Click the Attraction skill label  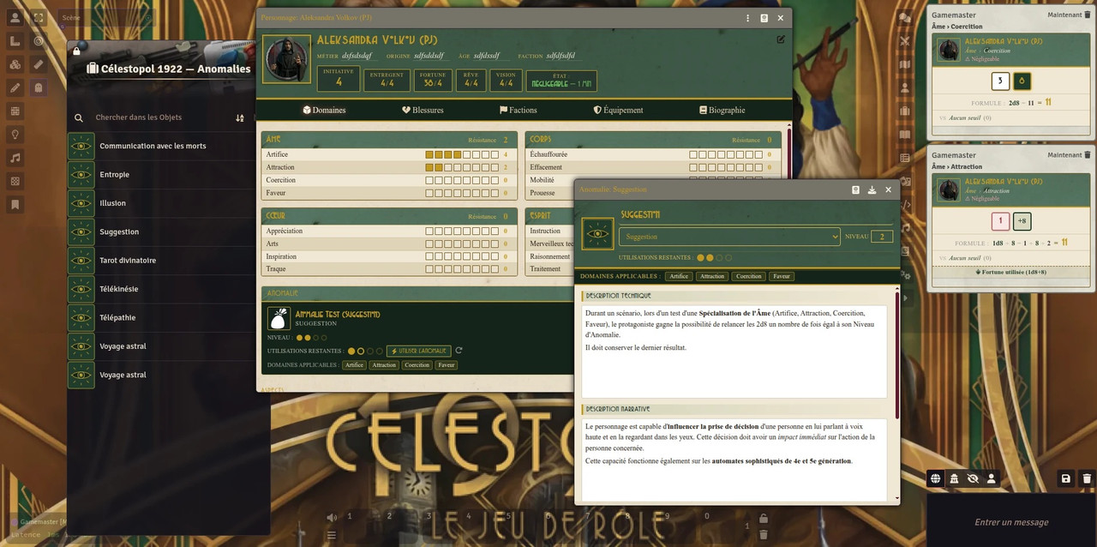pyautogui.click(x=280, y=167)
